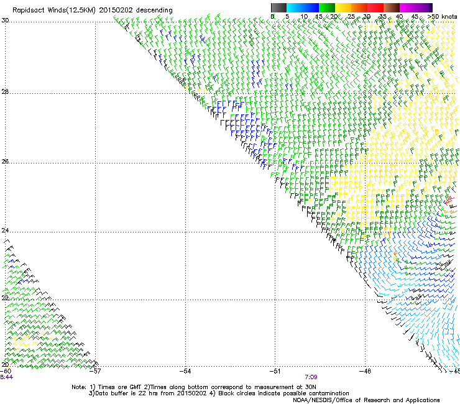
Task: Pick the brown 35-40 knots legend swatch
Action: pos(392,7)
